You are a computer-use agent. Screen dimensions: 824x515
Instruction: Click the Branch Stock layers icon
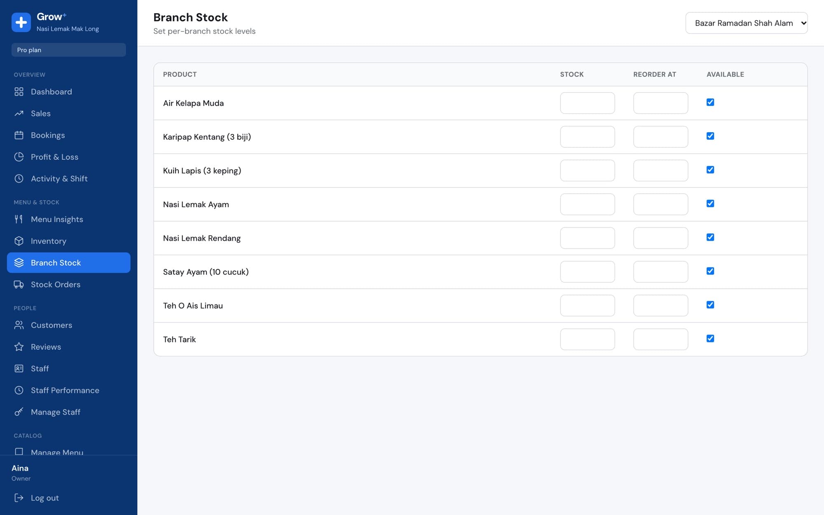(x=19, y=262)
